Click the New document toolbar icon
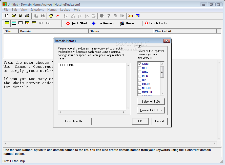225x165 pixels. tap(7, 16)
